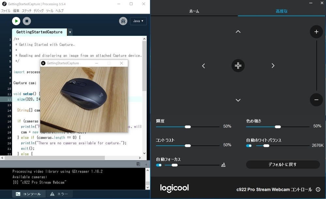Image resolution: width=326 pixels, height=199 pixels.
Task: Close the GettingStartedCapture preview window
Action: [x=122, y=63]
